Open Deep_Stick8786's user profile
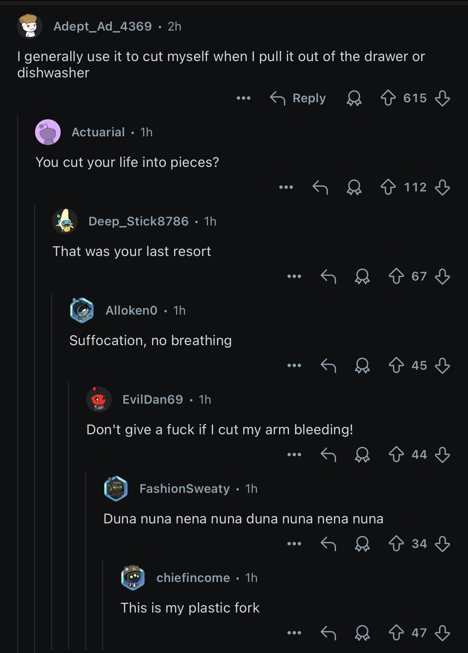The height and width of the screenshot is (653, 468). tap(138, 221)
